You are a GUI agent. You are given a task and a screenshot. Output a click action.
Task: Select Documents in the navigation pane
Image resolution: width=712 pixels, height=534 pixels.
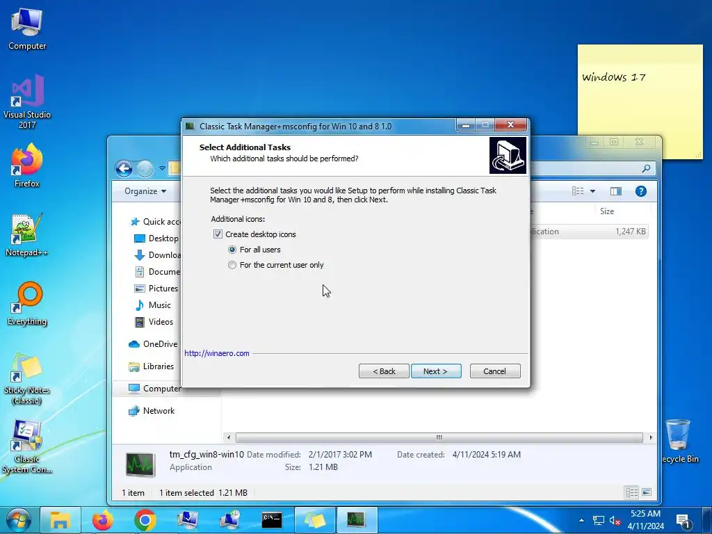pyautogui.click(x=158, y=272)
